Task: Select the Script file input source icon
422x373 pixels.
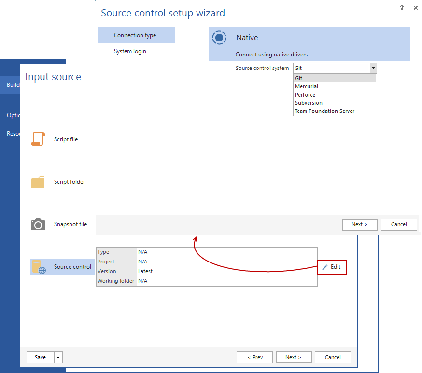Action: [38, 138]
